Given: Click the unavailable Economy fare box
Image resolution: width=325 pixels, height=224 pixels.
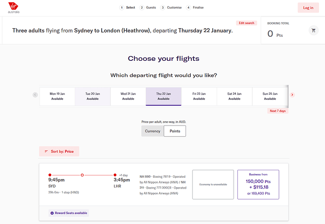Looking at the screenshot, I should tap(213, 184).
